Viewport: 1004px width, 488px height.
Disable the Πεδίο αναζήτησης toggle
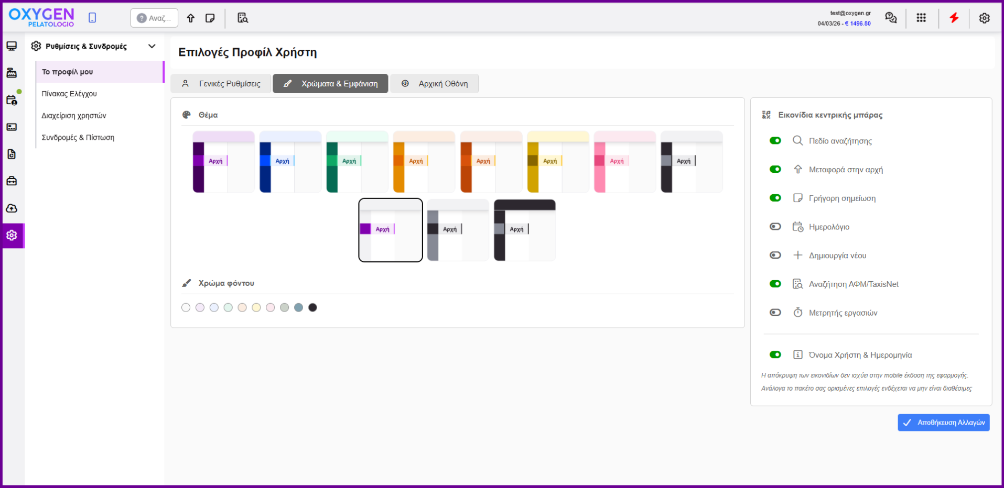[x=775, y=141]
